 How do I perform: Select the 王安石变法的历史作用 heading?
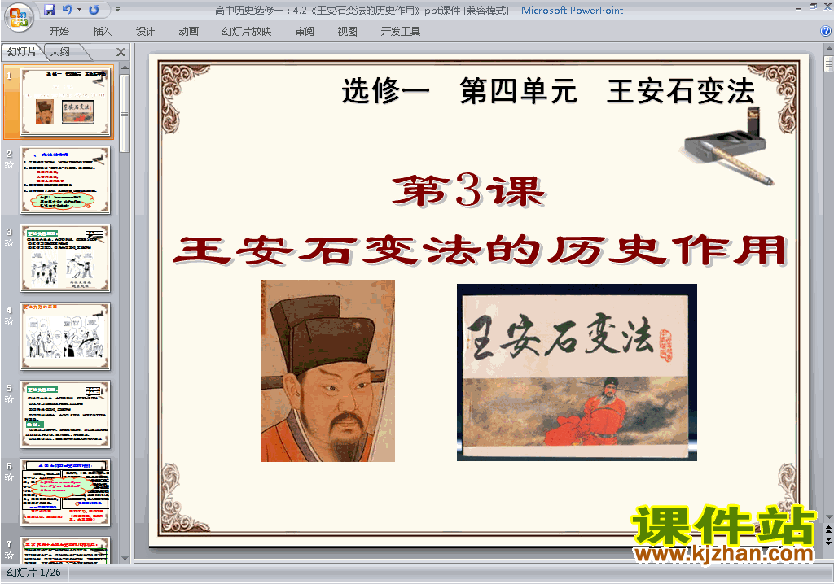[x=481, y=251]
